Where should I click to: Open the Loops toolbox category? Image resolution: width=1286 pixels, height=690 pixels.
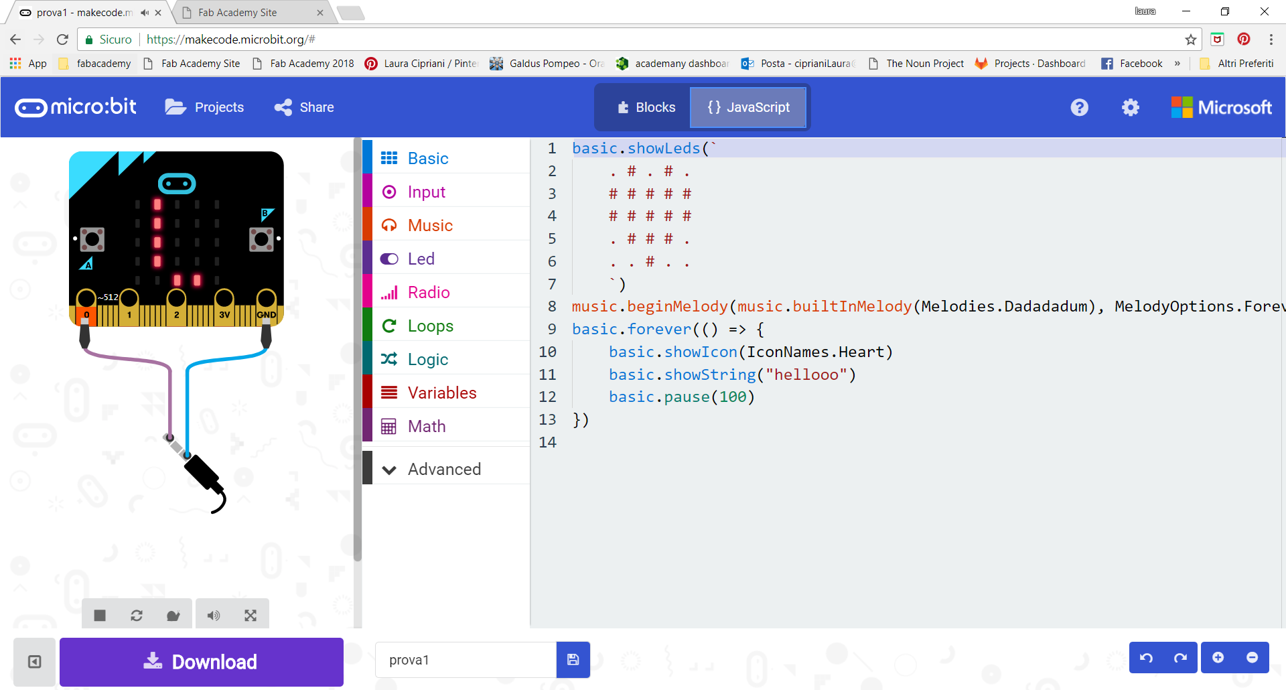[446, 326]
